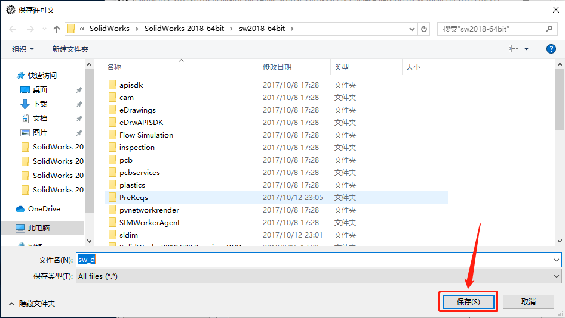The height and width of the screenshot is (318, 565).
Task: Open the view options dropdown arrow
Action: 526,49
